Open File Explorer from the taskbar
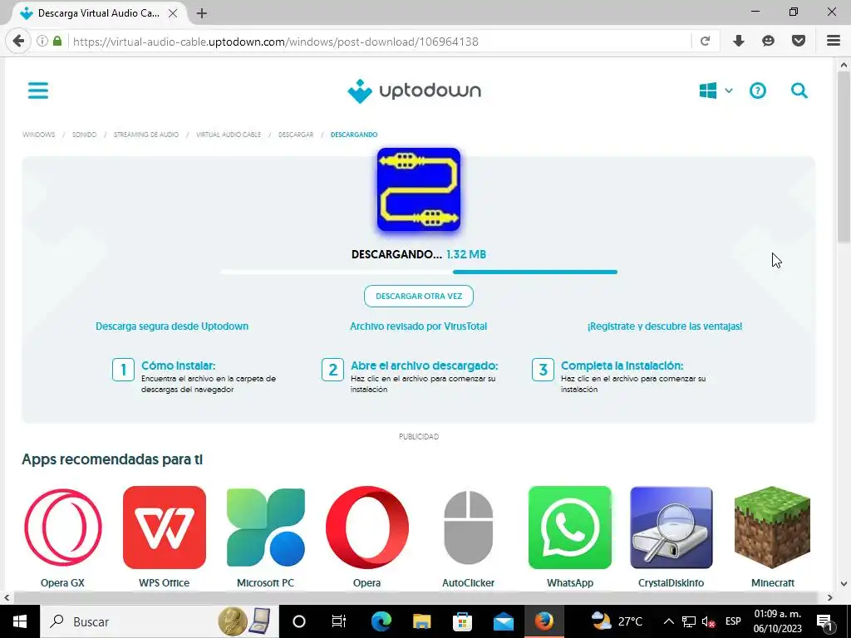 tap(421, 621)
